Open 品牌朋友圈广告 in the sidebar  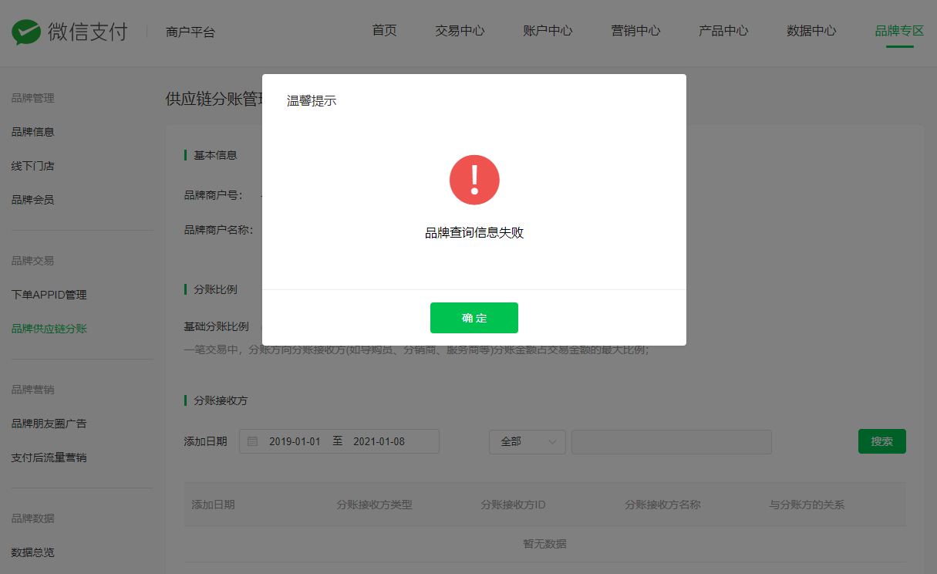pos(49,424)
